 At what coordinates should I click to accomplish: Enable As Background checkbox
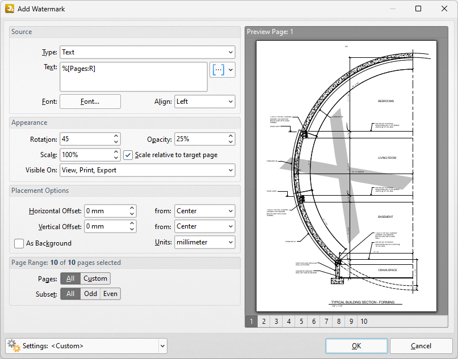point(19,243)
